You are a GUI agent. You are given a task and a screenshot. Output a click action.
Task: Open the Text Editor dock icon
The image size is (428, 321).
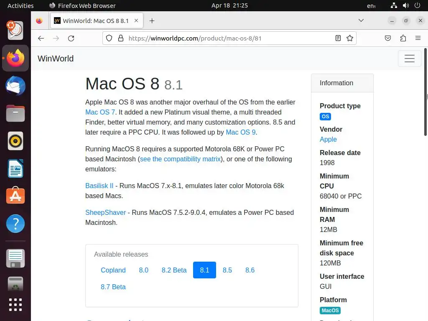[15, 258]
